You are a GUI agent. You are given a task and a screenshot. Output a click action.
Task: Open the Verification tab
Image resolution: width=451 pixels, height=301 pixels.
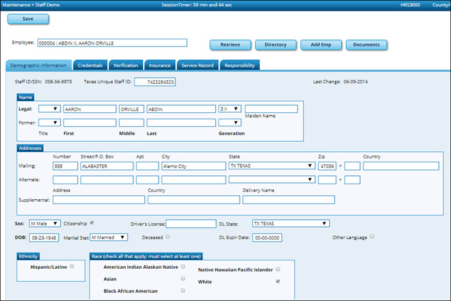(126, 65)
